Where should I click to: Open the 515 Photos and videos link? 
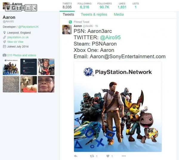21,55
